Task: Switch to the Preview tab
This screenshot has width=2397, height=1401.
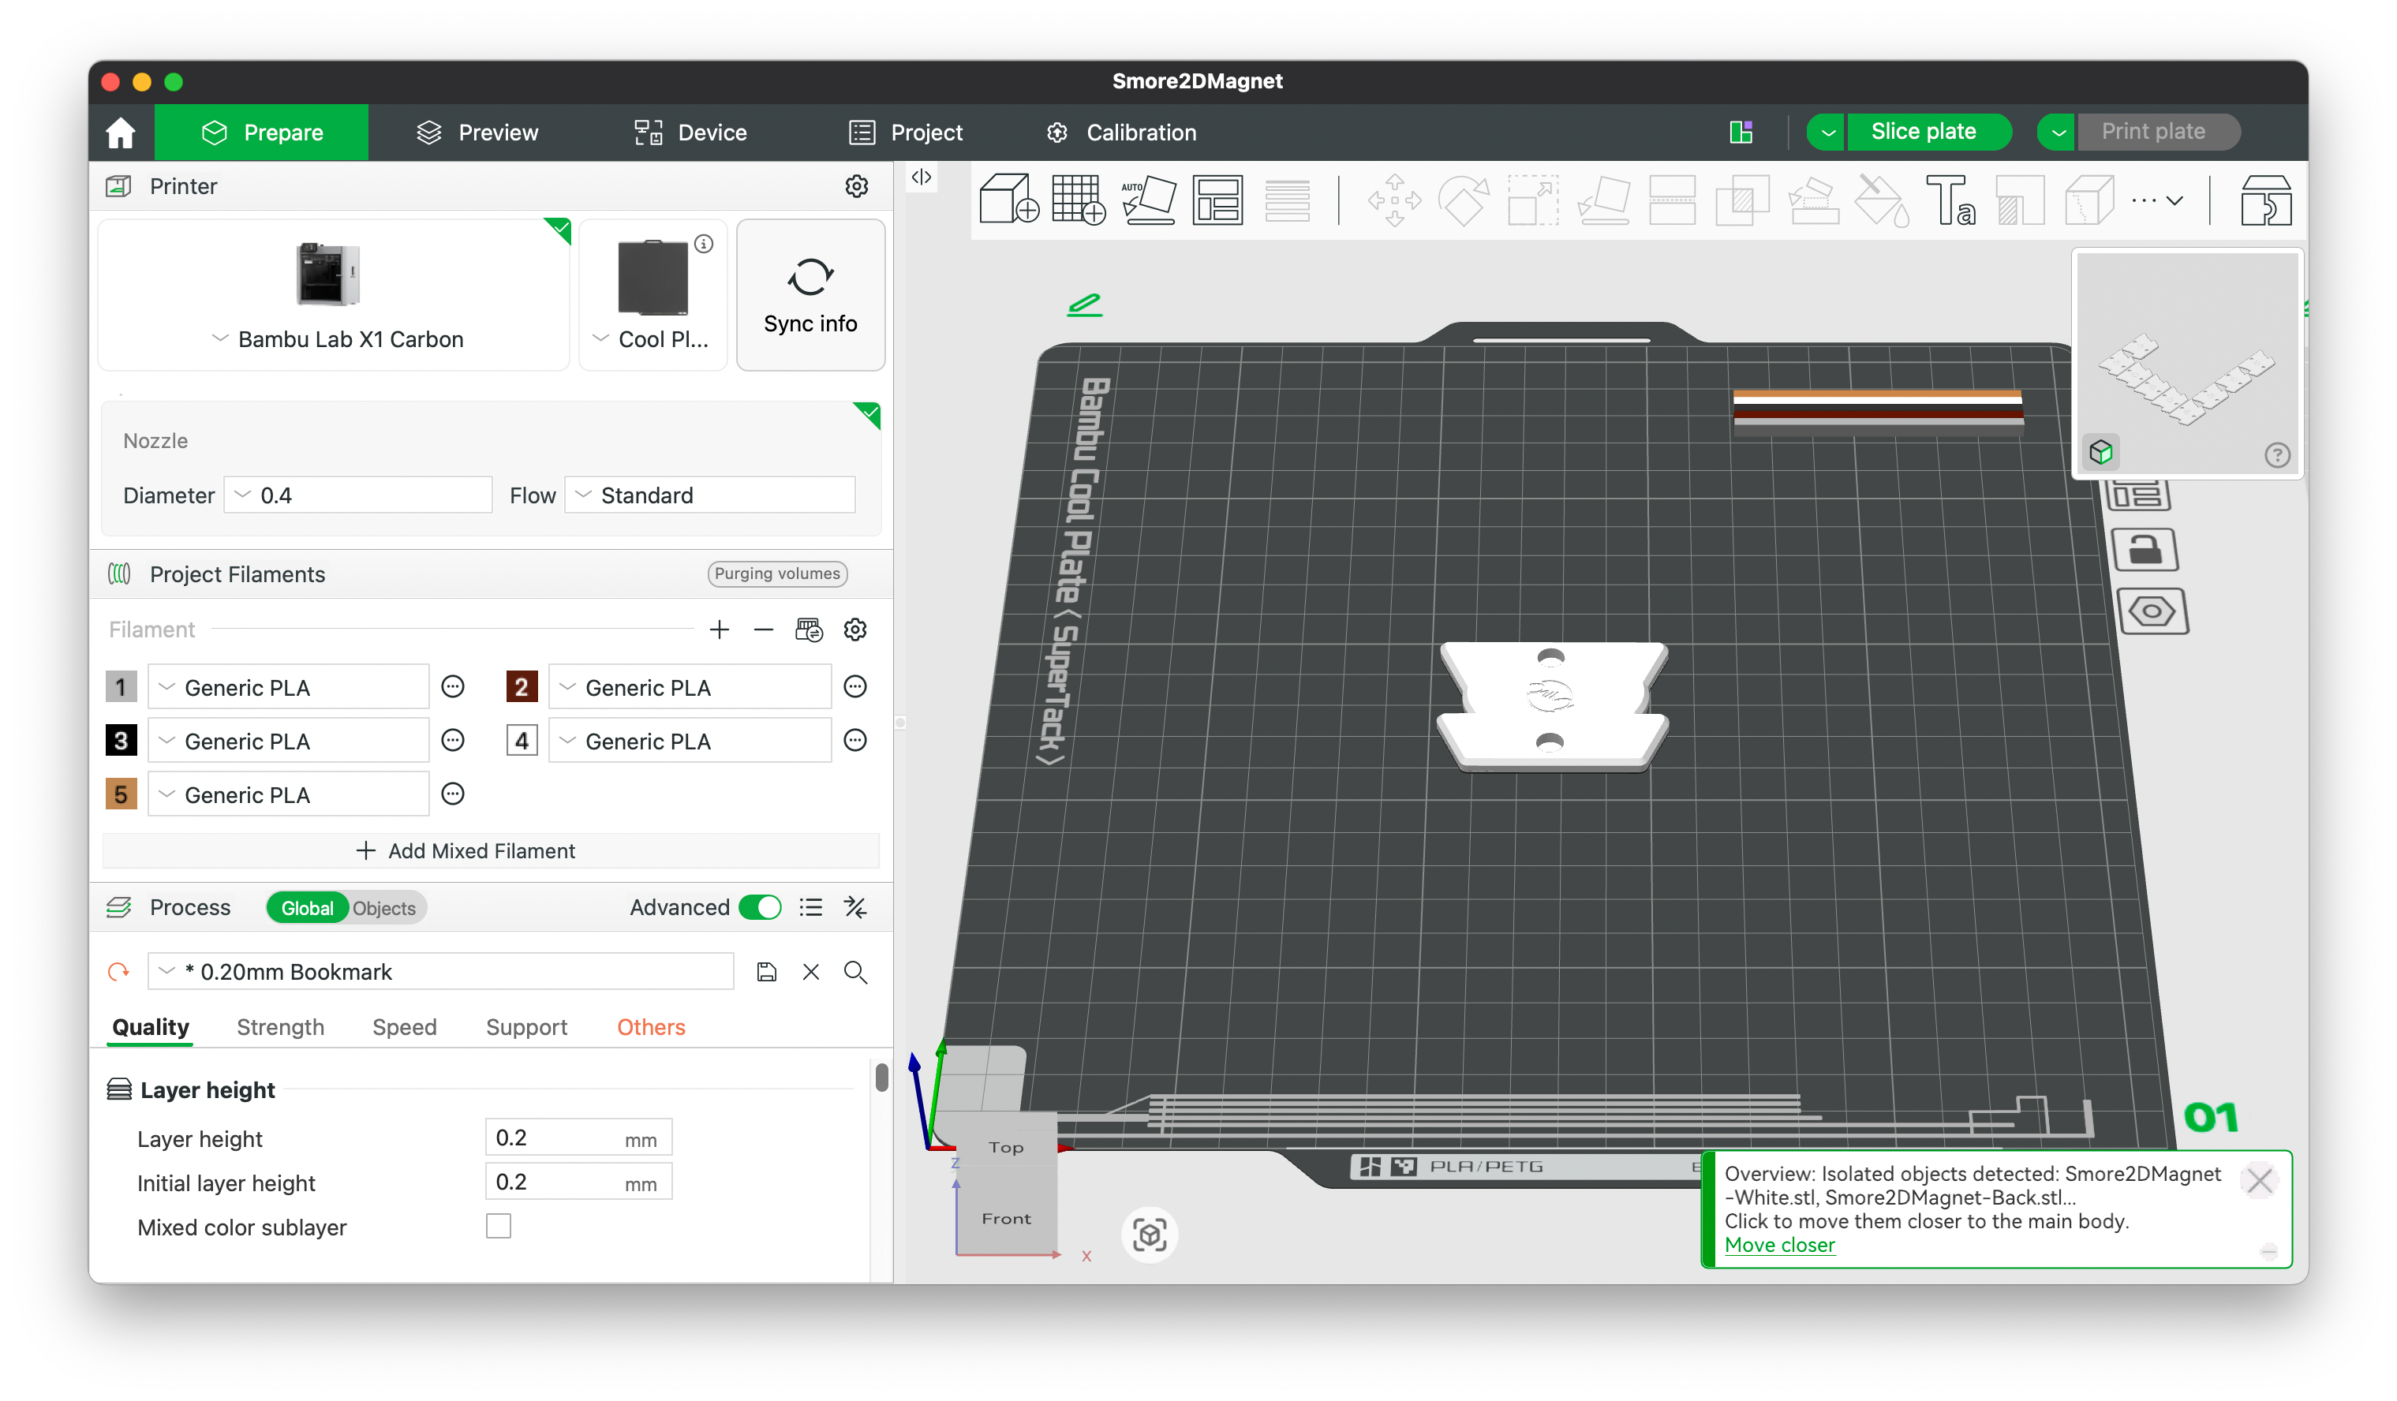Action: [x=477, y=133]
